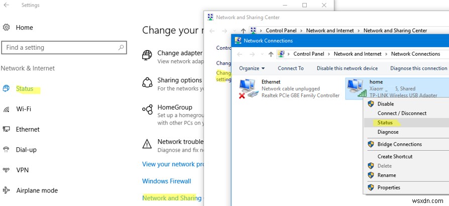This screenshot has width=449, height=206.
Task: Expand chevron after Control Panel in Sharing Center path
Action: click(302, 31)
